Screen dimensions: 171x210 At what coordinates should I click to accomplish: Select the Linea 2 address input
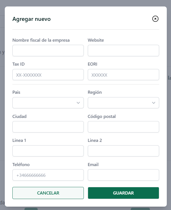coord(123,151)
